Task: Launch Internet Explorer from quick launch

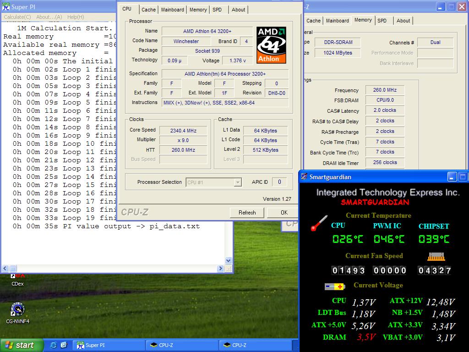Action: coord(53,345)
